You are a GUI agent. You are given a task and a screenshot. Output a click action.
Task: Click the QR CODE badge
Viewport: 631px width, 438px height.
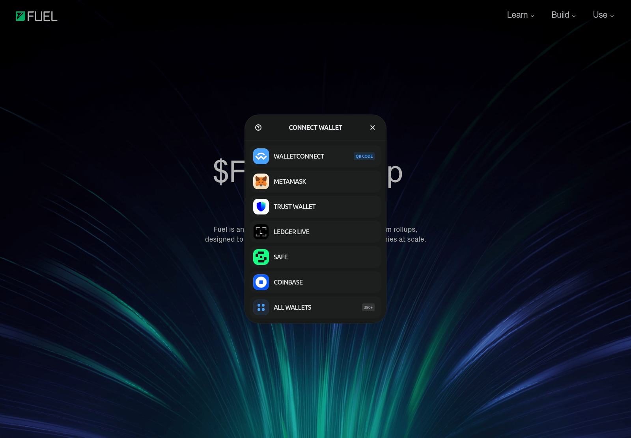point(364,156)
